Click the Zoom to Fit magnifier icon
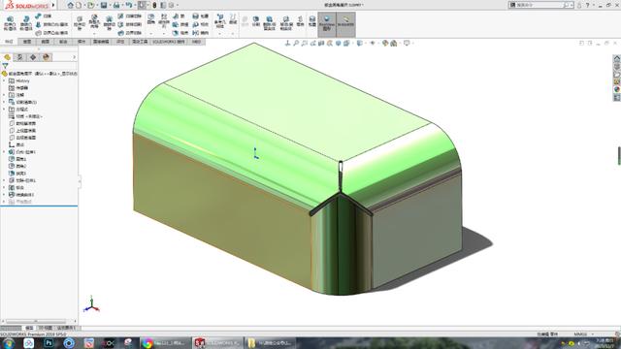The image size is (621, 349). point(296,43)
